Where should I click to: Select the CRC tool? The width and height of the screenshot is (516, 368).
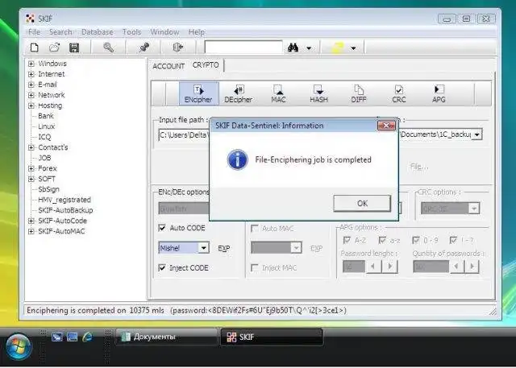pos(399,94)
